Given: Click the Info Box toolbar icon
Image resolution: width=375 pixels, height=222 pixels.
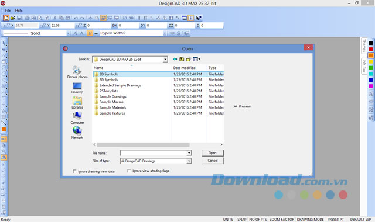Looking at the screenshot, I should (190, 18).
